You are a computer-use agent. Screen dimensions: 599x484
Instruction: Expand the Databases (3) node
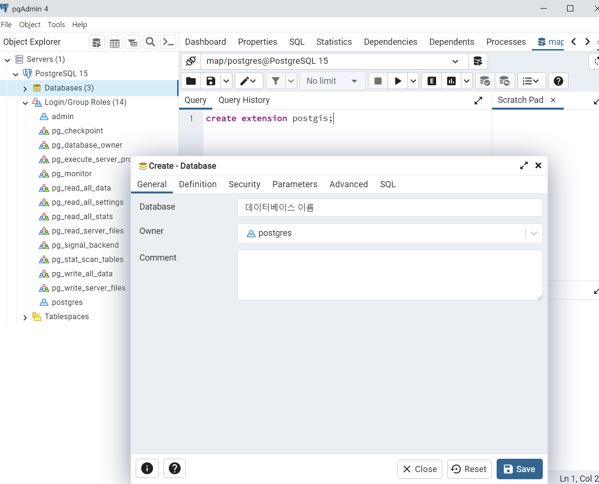25,89
